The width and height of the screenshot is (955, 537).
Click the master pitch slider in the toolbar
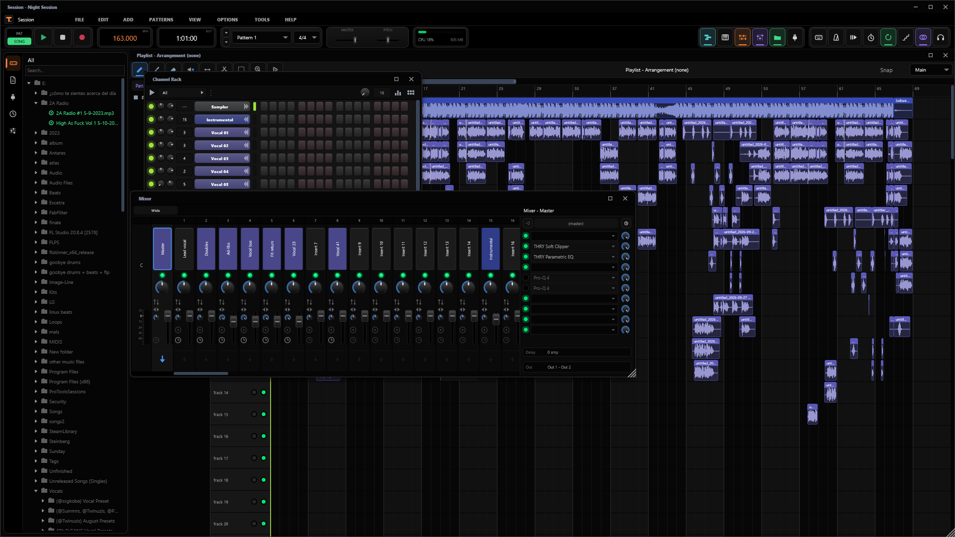(387, 40)
